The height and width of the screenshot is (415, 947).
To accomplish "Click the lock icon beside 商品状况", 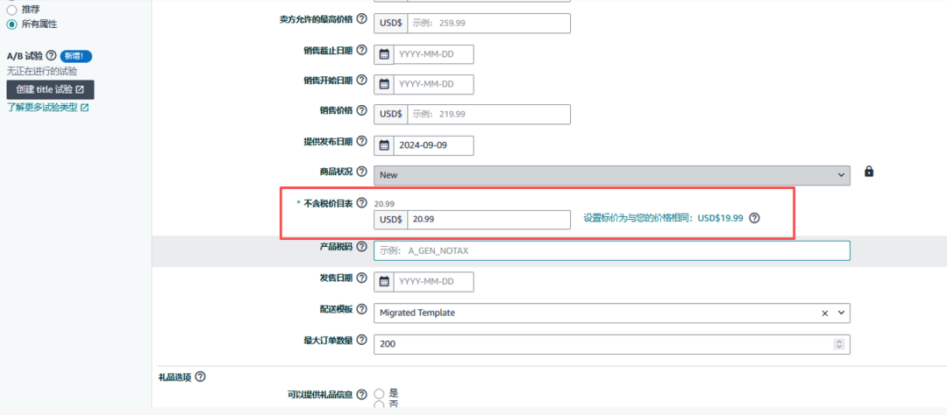I will coord(868,172).
